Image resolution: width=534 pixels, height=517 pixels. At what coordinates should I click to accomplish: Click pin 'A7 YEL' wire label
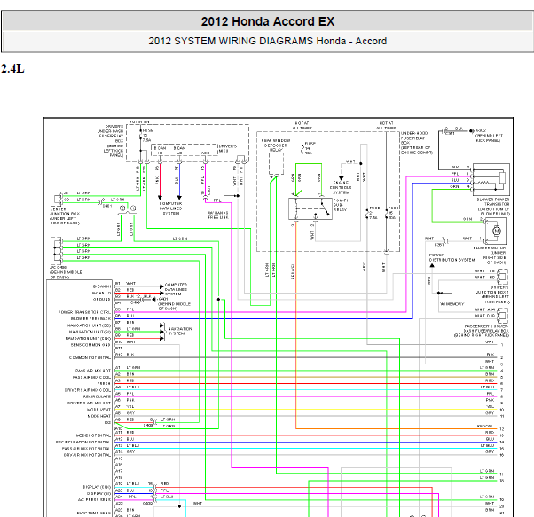[x=125, y=406]
